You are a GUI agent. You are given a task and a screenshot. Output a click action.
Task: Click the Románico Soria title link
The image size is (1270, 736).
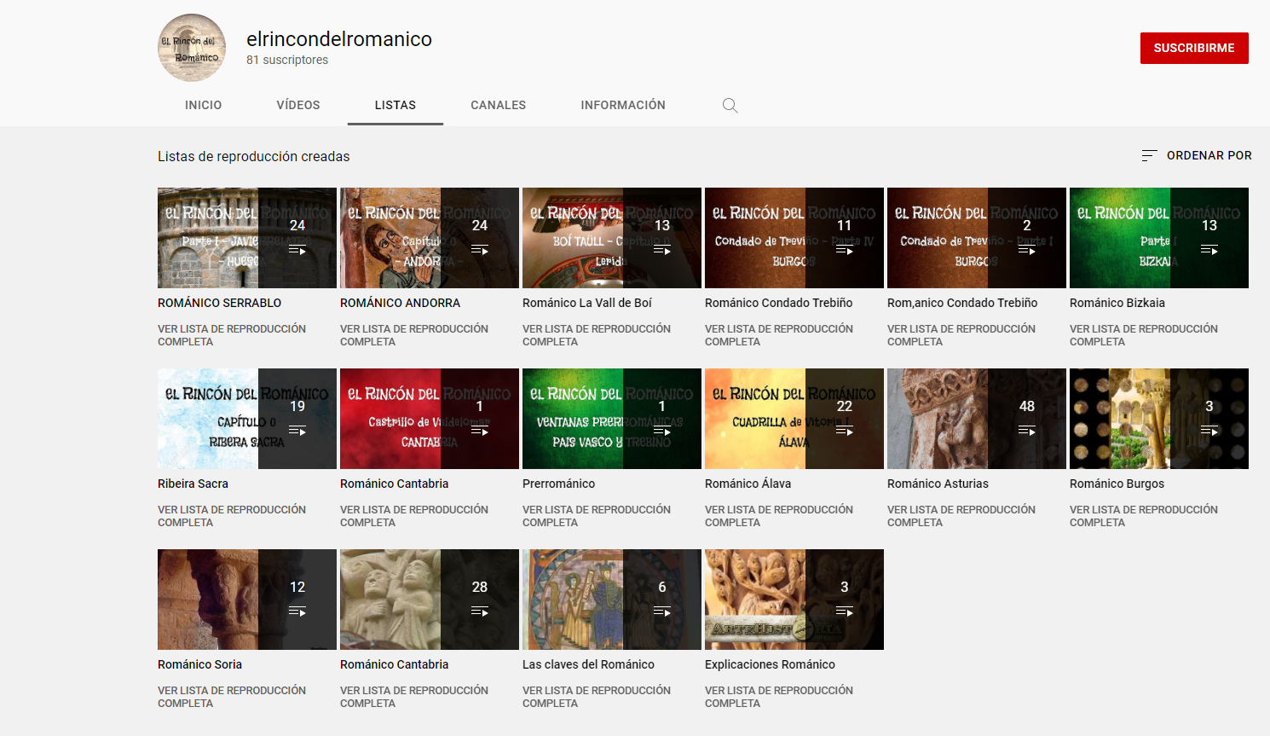tap(199, 664)
